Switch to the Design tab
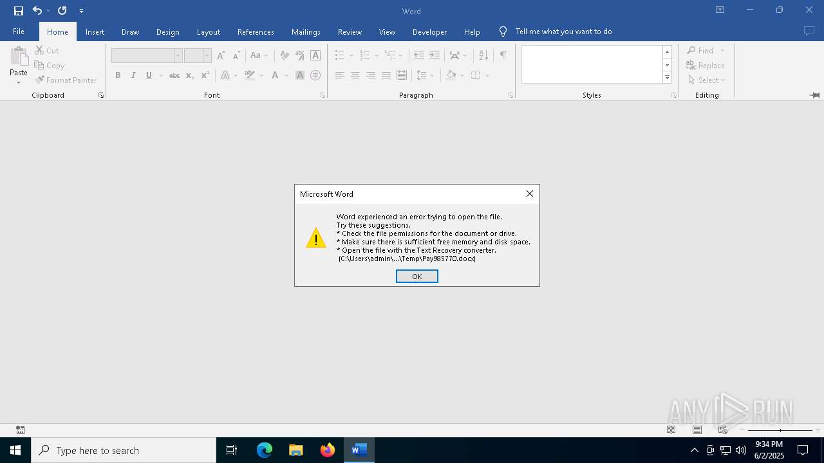 point(167,32)
